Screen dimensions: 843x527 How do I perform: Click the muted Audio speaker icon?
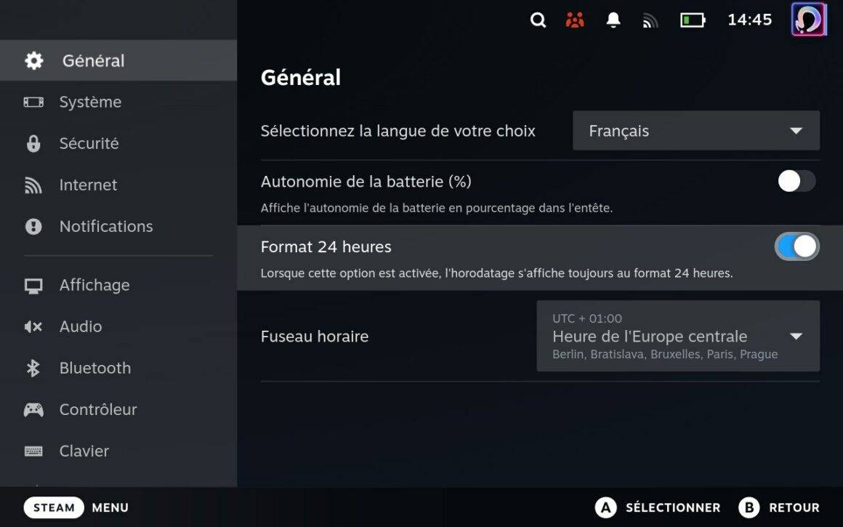(x=33, y=326)
